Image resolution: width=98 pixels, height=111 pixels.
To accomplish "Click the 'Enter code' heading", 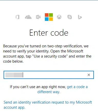I will click(x=49, y=33).
